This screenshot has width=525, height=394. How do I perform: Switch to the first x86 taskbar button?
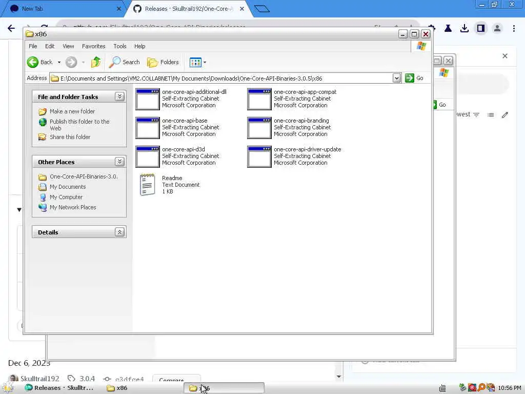117,388
